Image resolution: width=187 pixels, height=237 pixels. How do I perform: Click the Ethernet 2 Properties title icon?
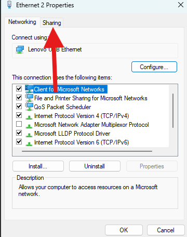[x=9, y=5]
